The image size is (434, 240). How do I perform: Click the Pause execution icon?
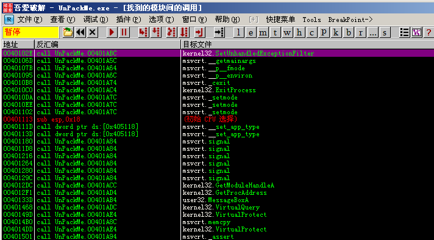(124, 32)
